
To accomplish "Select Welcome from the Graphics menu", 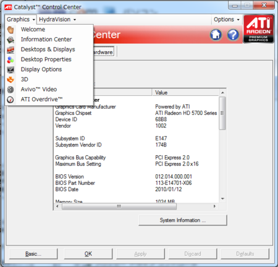I will [49, 30].
